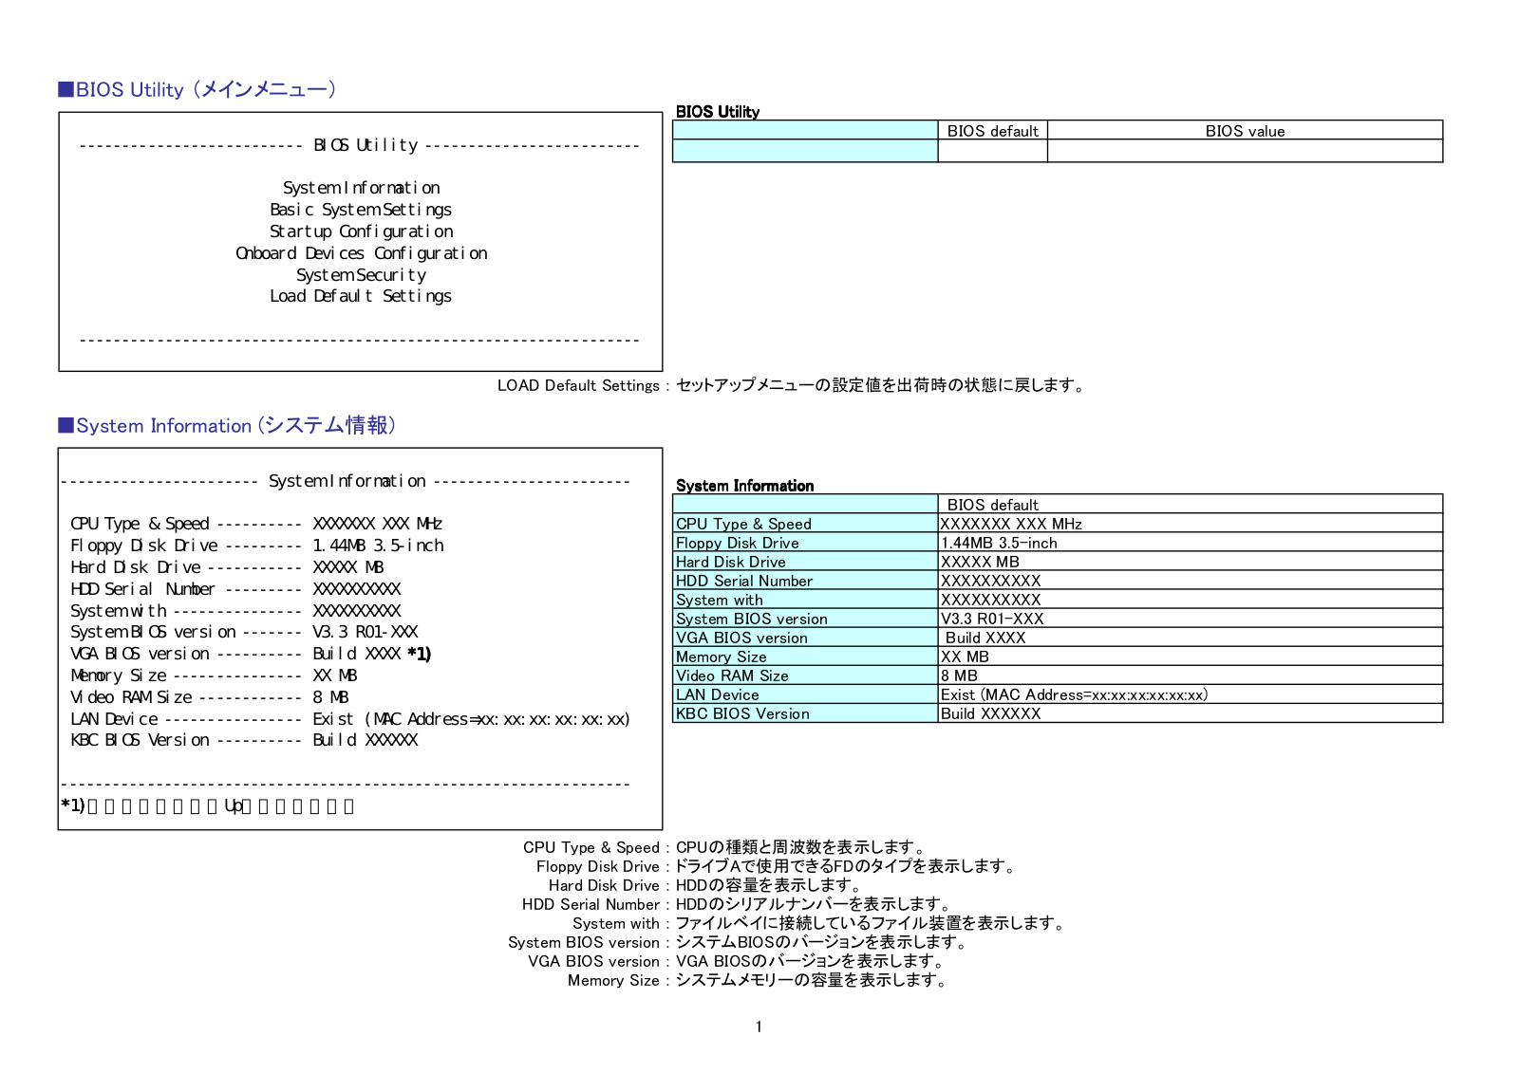Click 'Floppy Disk Drive' line in BIOS screen box
Image resolution: width=1519 pixels, height=1073 pixels.
(256, 546)
